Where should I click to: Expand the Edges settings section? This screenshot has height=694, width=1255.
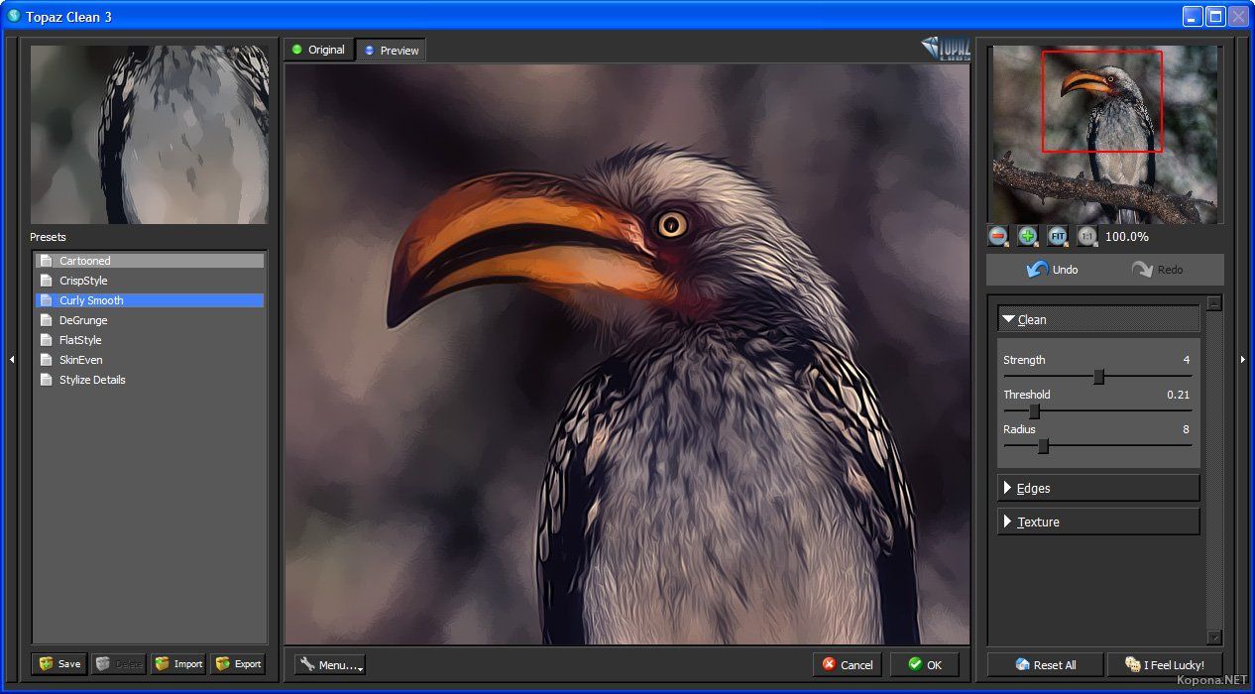pos(1098,488)
